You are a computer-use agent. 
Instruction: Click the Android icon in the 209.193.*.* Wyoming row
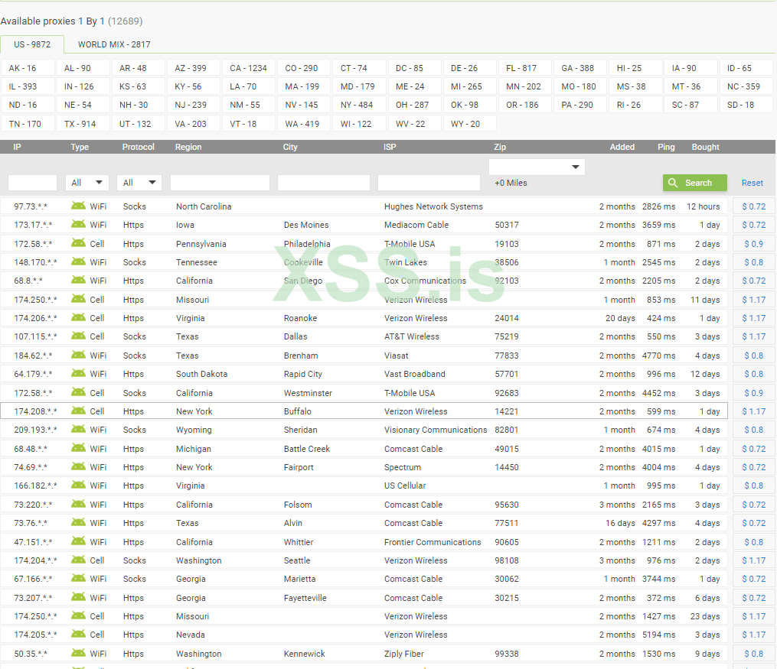(78, 430)
